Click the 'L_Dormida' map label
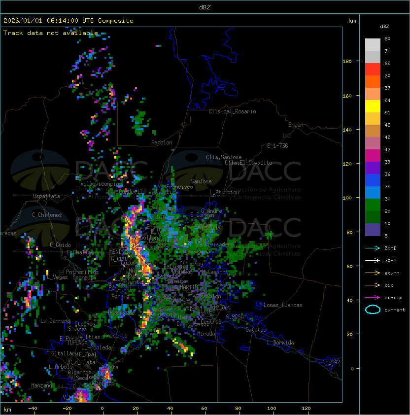The image size is (410, 415). pyautogui.click(x=280, y=343)
